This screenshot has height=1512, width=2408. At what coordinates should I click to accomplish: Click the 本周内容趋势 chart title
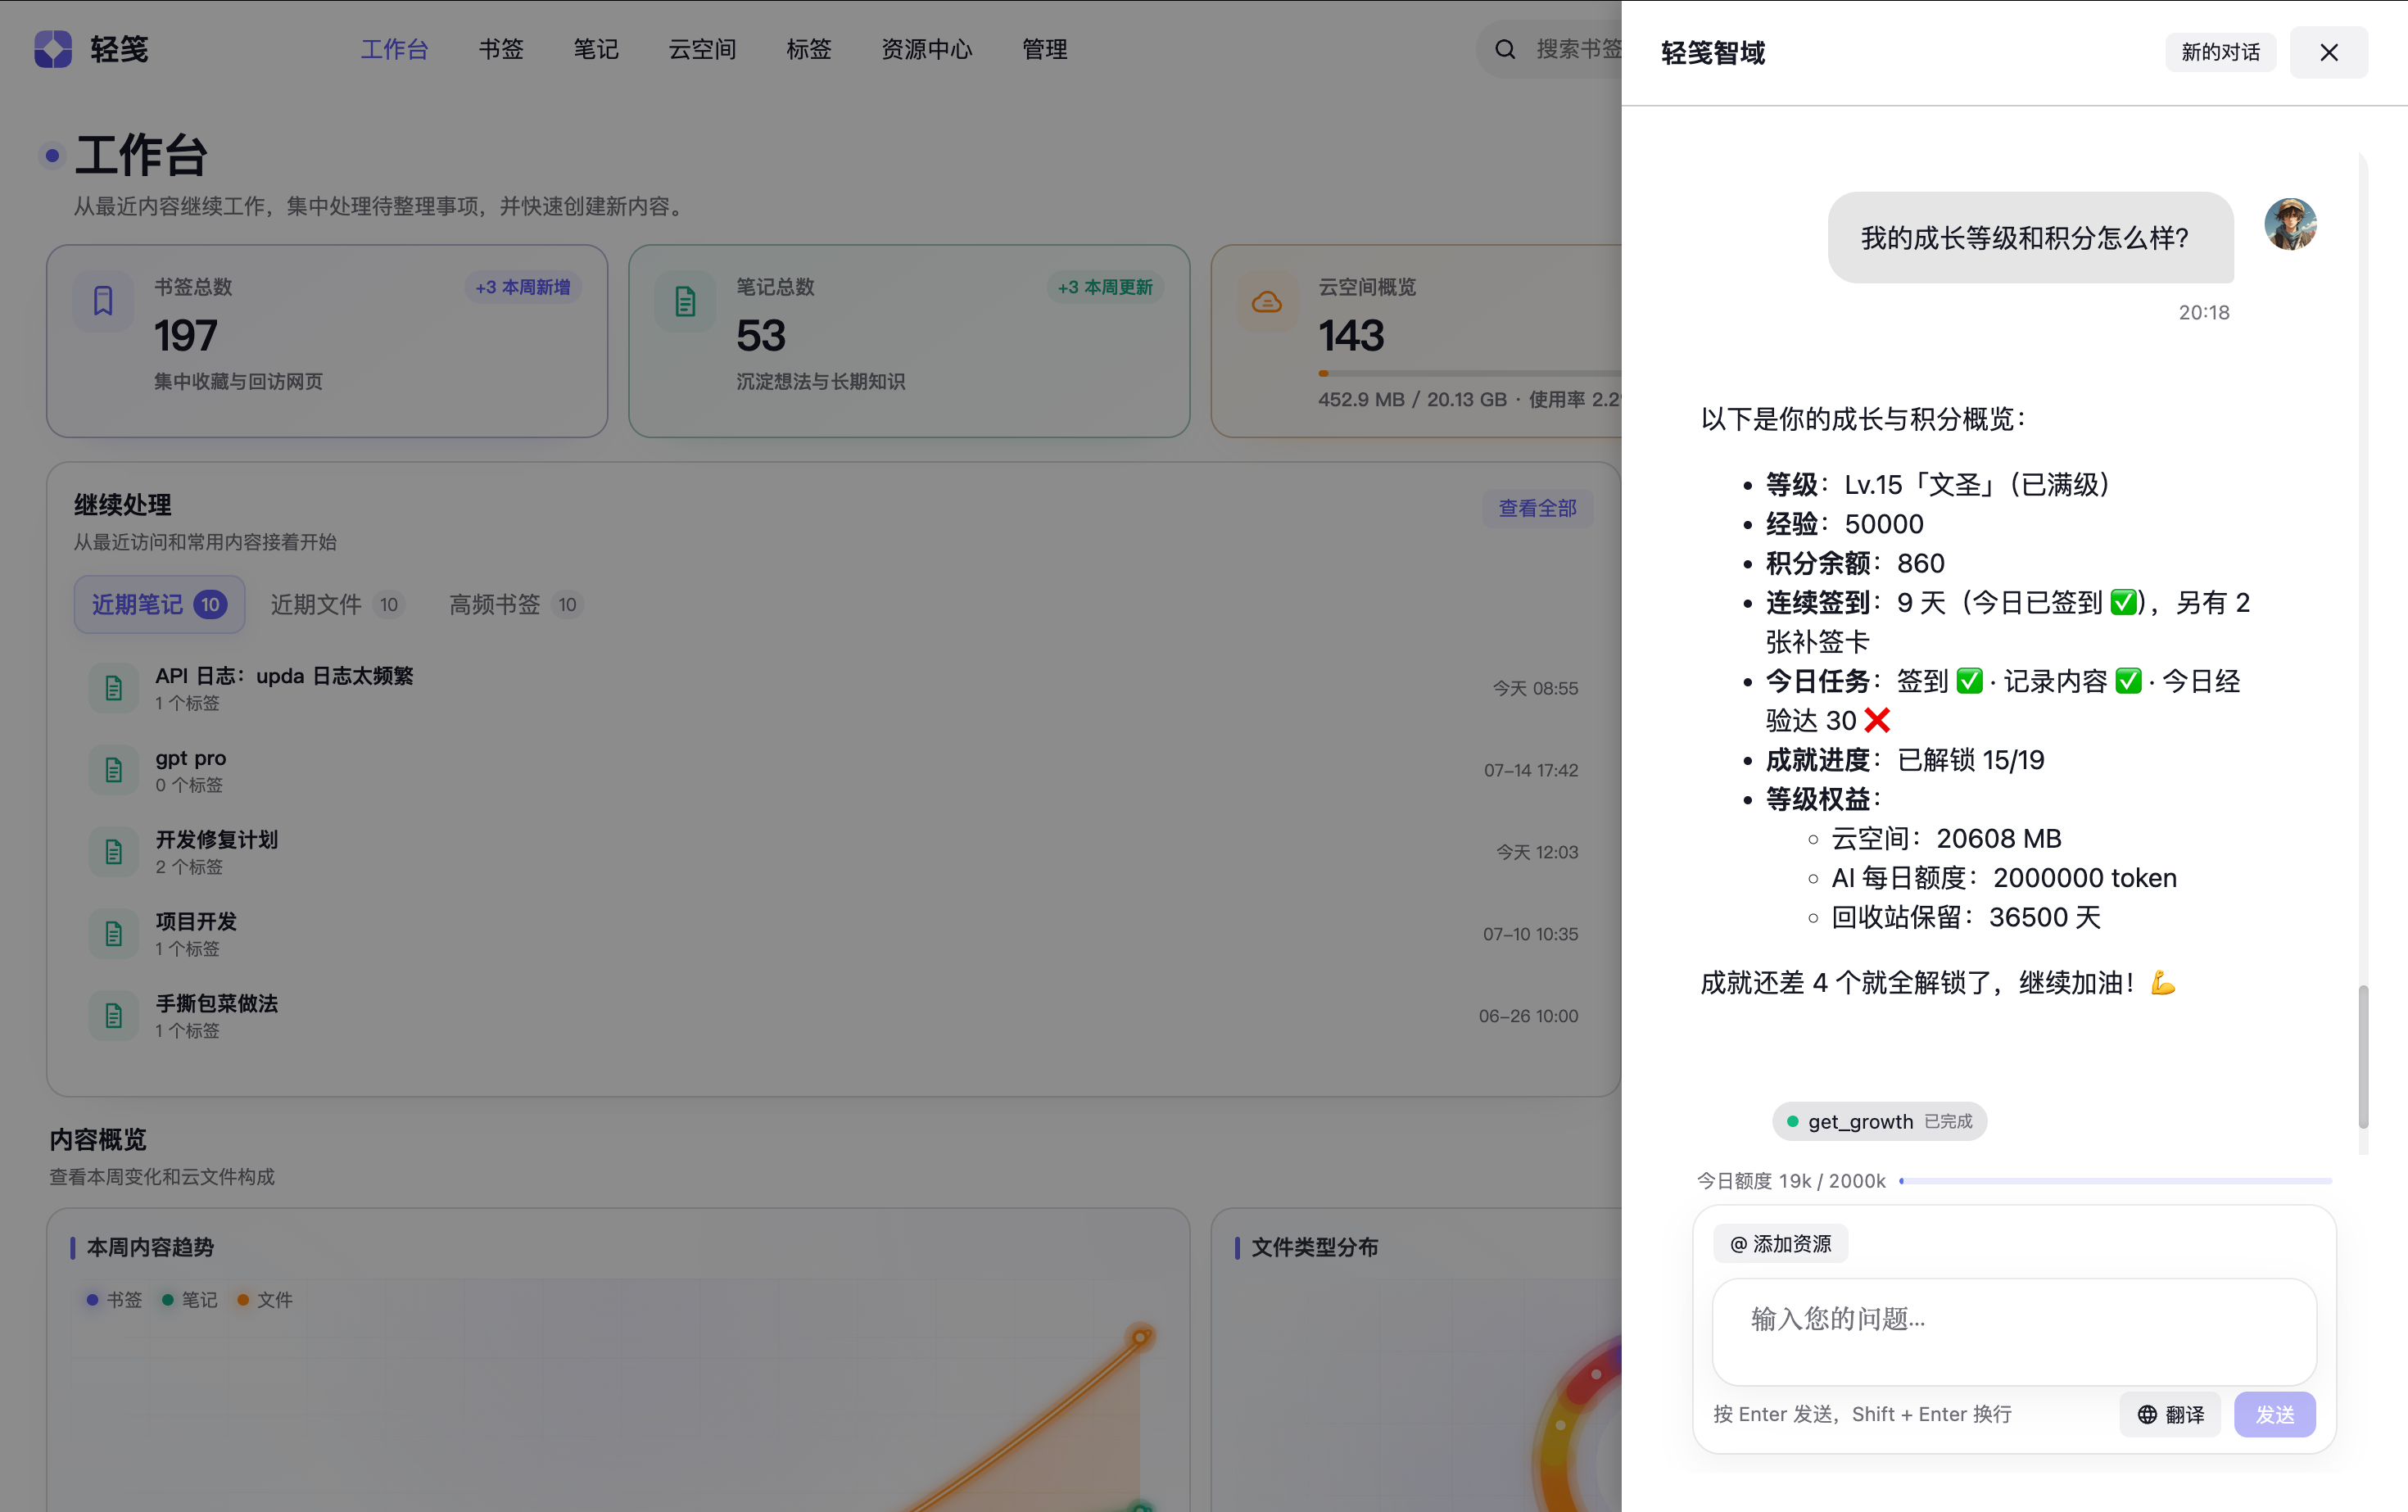pyautogui.click(x=150, y=1247)
